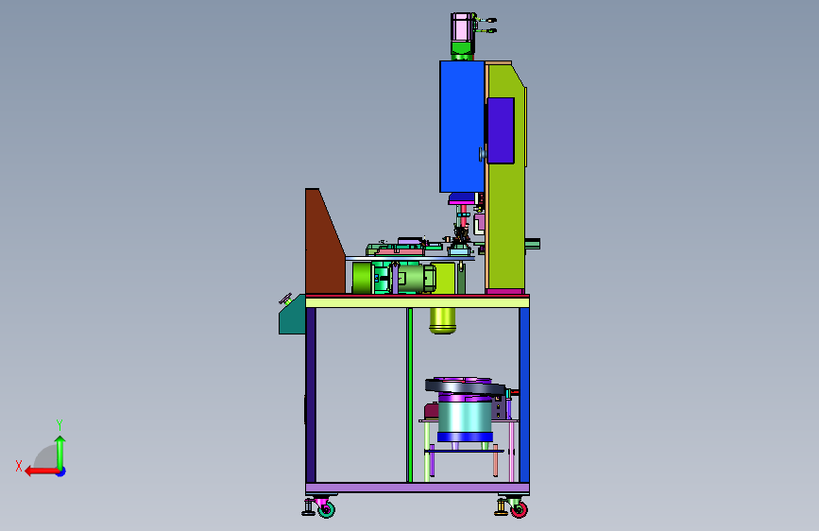Select the teal control box on machine side
Image resolution: width=819 pixels, height=531 pixels.
pos(292,316)
